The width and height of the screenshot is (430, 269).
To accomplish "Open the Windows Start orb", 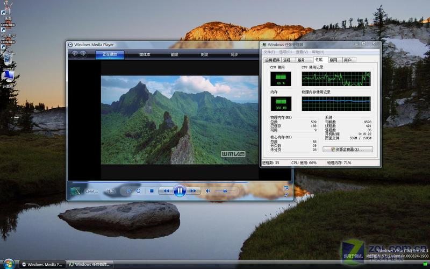I will (9, 264).
